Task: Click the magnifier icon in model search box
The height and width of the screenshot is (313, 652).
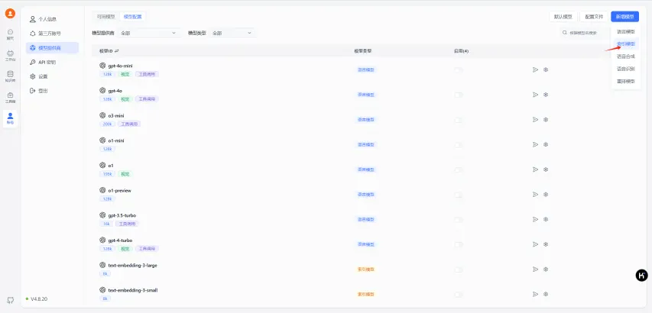Action: [x=564, y=32]
